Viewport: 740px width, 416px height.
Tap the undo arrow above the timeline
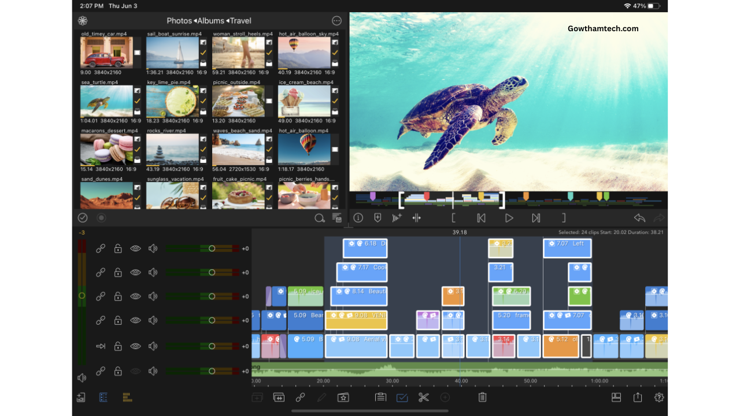click(x=639, y=218)
